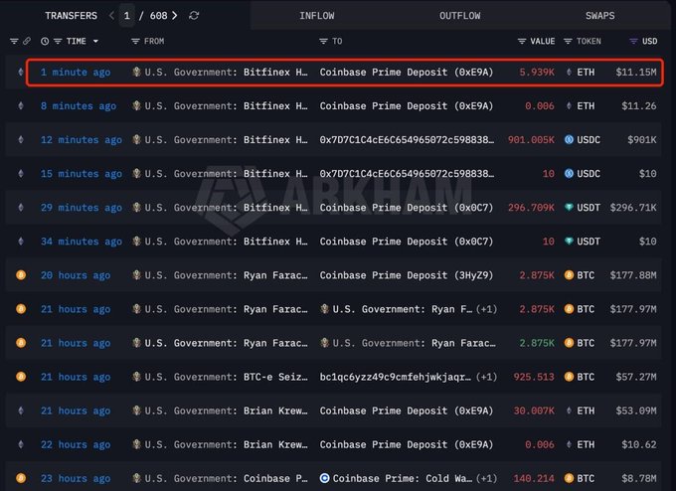Switch to the SWAPS tab

600,16
